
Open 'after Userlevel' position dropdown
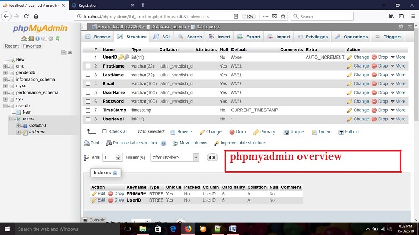pos(174,158)
